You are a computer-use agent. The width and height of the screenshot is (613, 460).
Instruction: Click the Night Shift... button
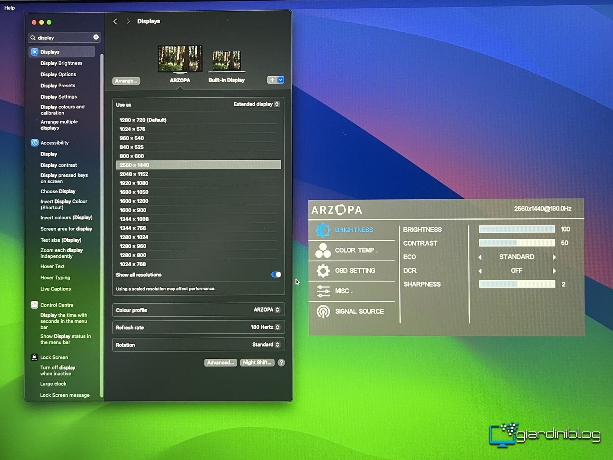pos(257,363)
